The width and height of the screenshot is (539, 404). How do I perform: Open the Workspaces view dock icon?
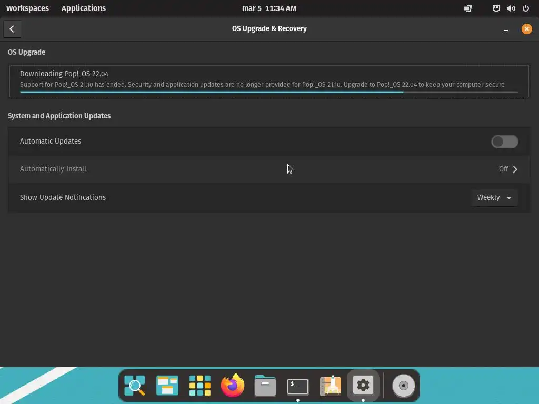click(167, 386)
